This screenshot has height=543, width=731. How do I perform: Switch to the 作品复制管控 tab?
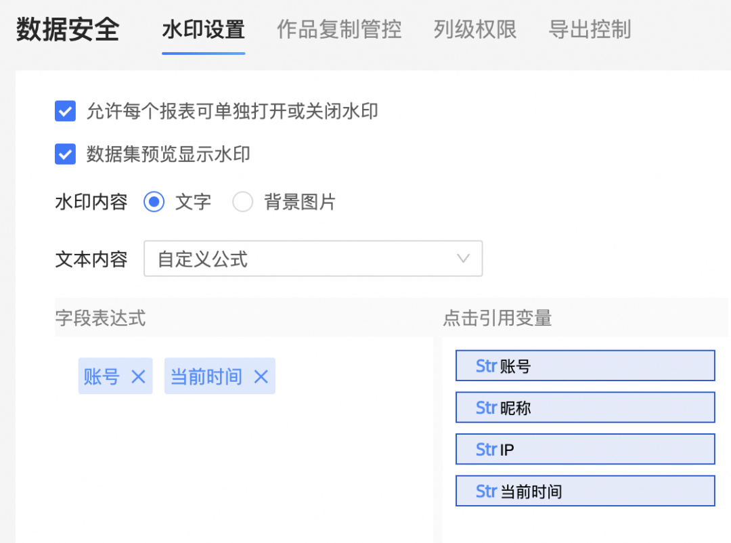tap(339, 30)
